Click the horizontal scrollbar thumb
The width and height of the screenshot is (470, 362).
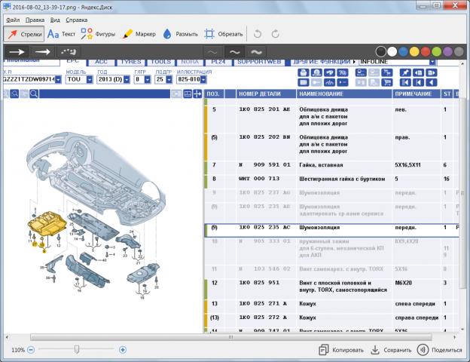coord(230,337)
